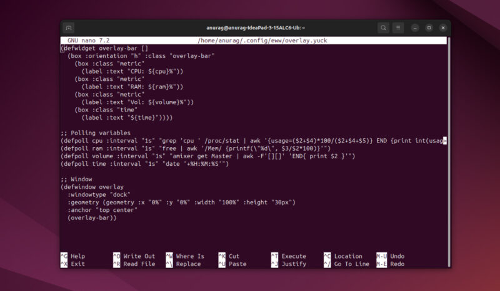
Task: Open terminal search with the magnifier icon
Action: 383,27
